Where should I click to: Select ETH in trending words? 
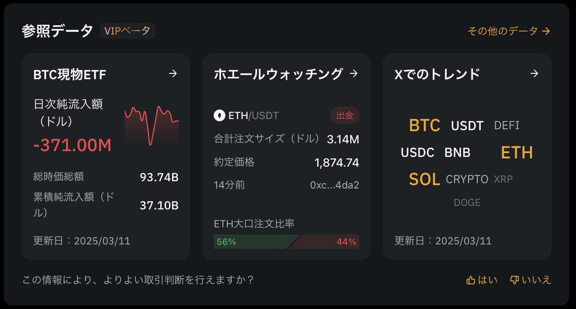tap(516, 153)
